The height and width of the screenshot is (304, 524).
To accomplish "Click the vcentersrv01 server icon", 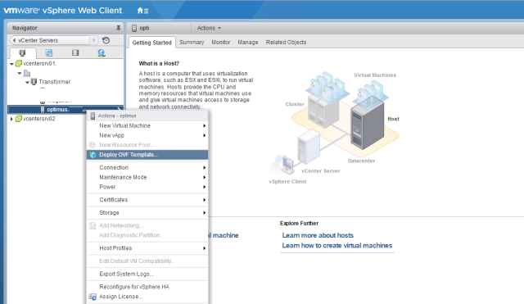I will (19, 63).
